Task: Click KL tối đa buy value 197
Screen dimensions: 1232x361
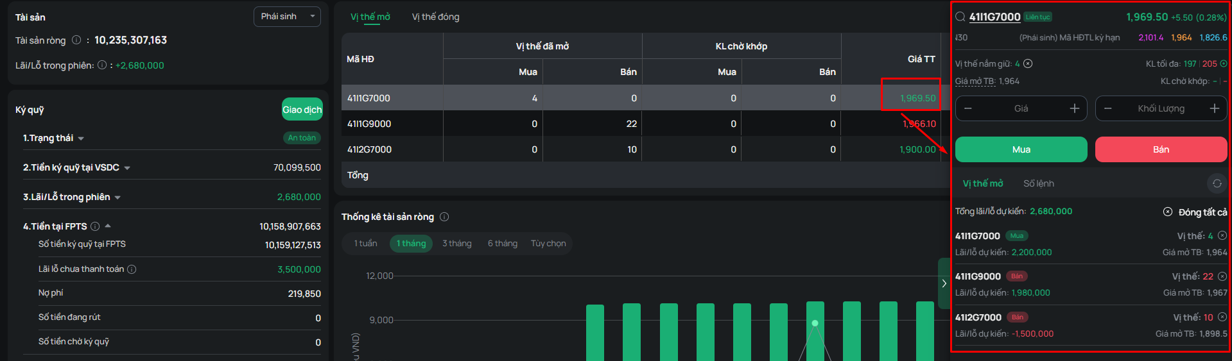Action: coord(1190,63)
